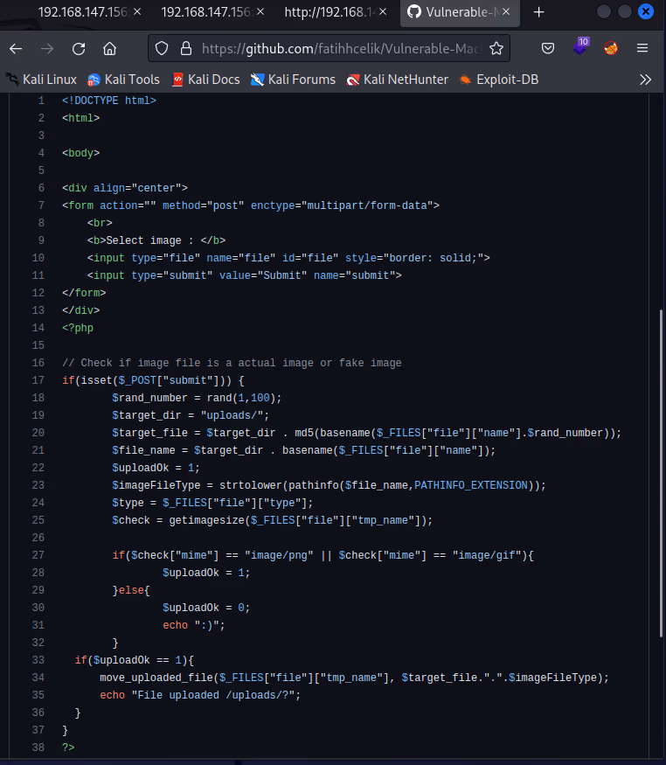666x765 pixels.
Task: Click the isset $_POST submit line
Action: coord(153,380)
